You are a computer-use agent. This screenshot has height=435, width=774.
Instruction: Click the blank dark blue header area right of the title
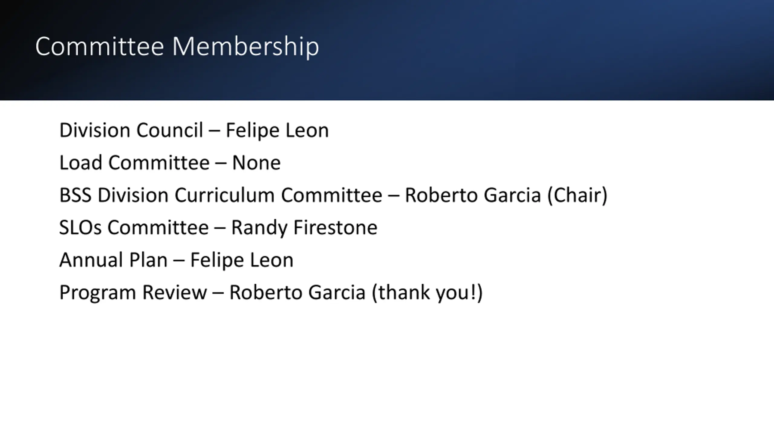pos(544,48)
